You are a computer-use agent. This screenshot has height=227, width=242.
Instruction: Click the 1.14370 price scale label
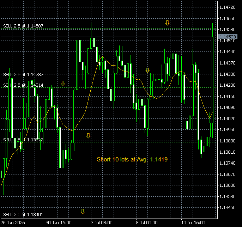pos(227,63)
